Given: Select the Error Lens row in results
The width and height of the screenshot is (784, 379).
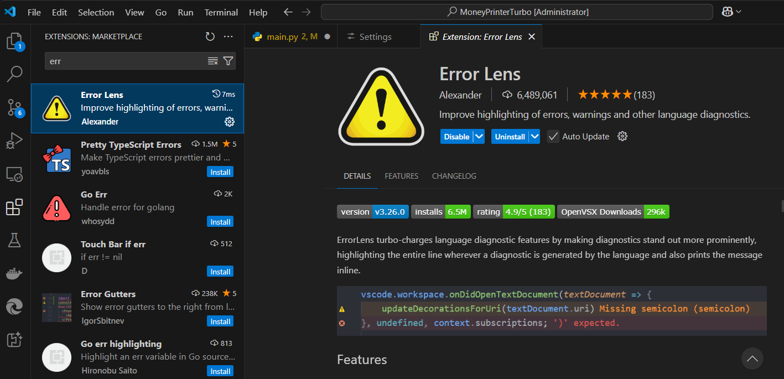Looking at the screenshot, I should click(137, 108).
